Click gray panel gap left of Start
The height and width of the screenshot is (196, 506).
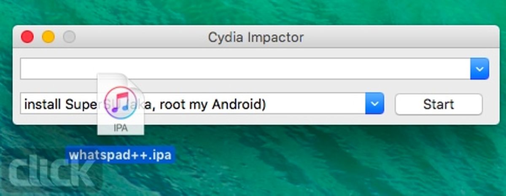point(389,104)
